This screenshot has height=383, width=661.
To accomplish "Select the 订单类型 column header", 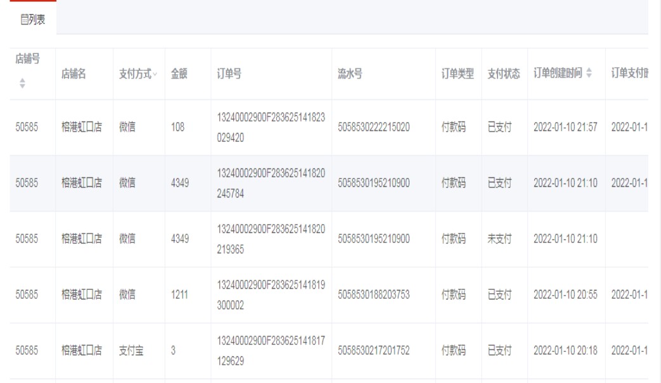I will click(458, 74).
